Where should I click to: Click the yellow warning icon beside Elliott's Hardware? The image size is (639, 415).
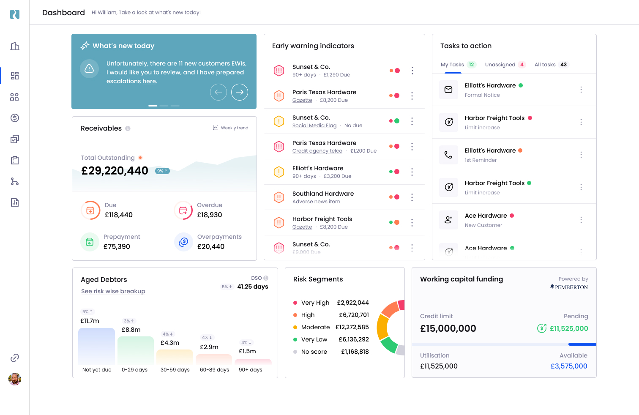(279, 172)
